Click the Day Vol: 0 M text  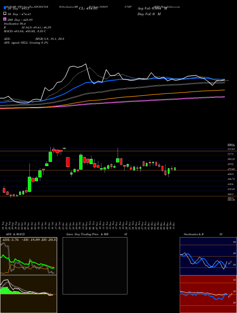[149, 14]
